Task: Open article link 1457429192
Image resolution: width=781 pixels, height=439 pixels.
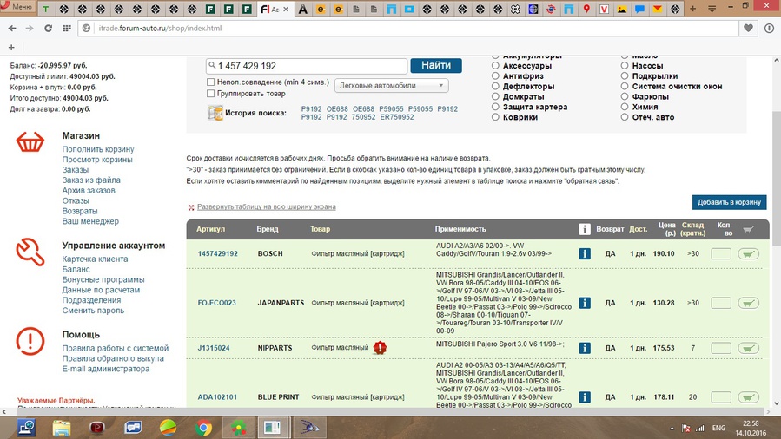Action: pyautogui.click(x=218, y=253)
